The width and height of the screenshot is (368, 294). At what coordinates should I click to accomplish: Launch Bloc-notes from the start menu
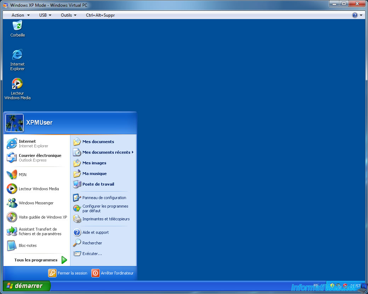click(37, 245)
